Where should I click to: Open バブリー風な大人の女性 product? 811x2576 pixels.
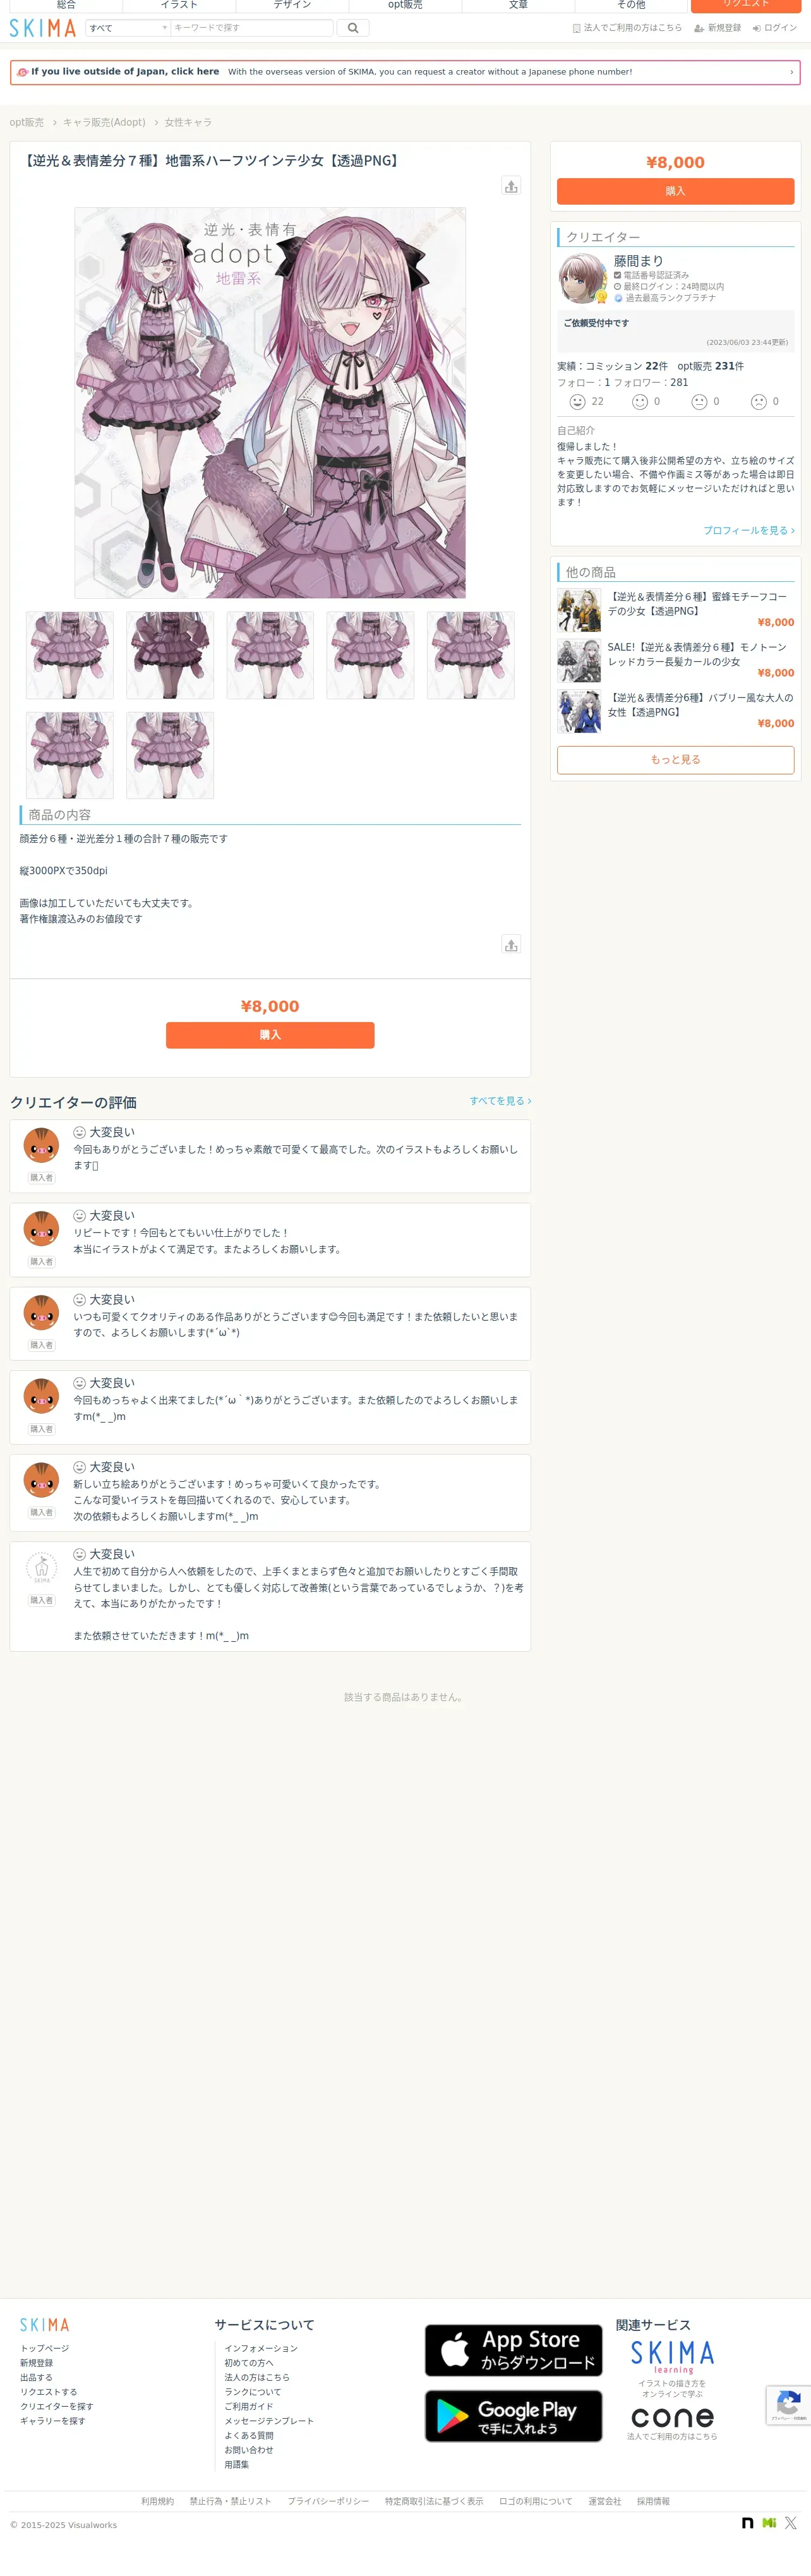[x=676, y=712]
